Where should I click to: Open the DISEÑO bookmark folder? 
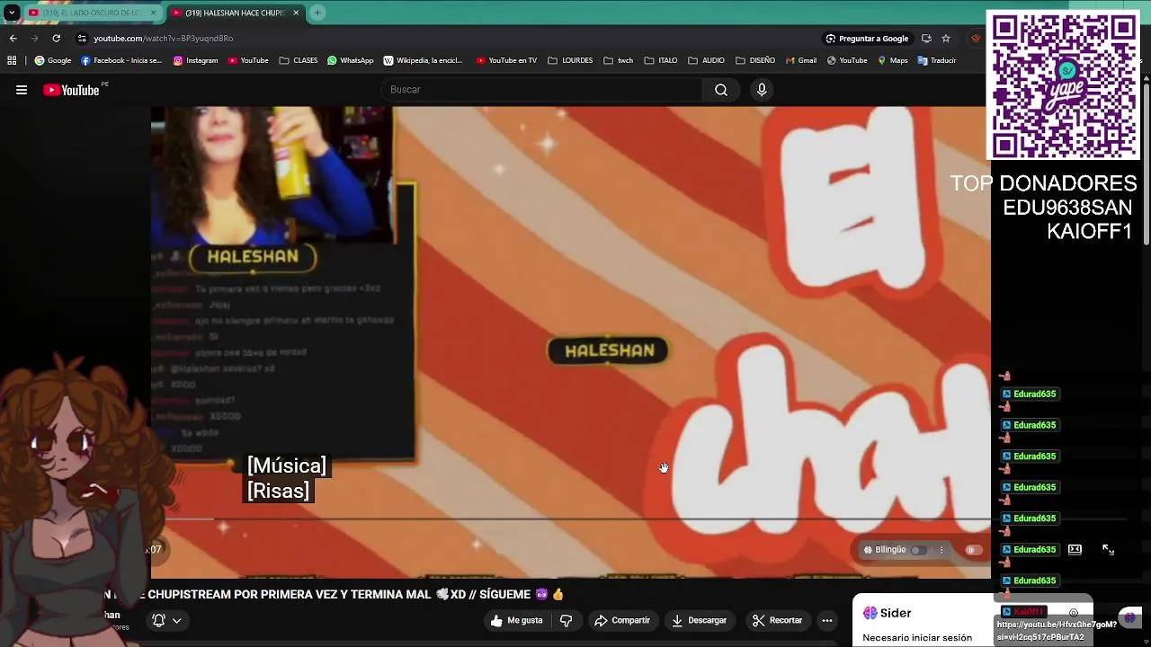click(x=755, y=60)
